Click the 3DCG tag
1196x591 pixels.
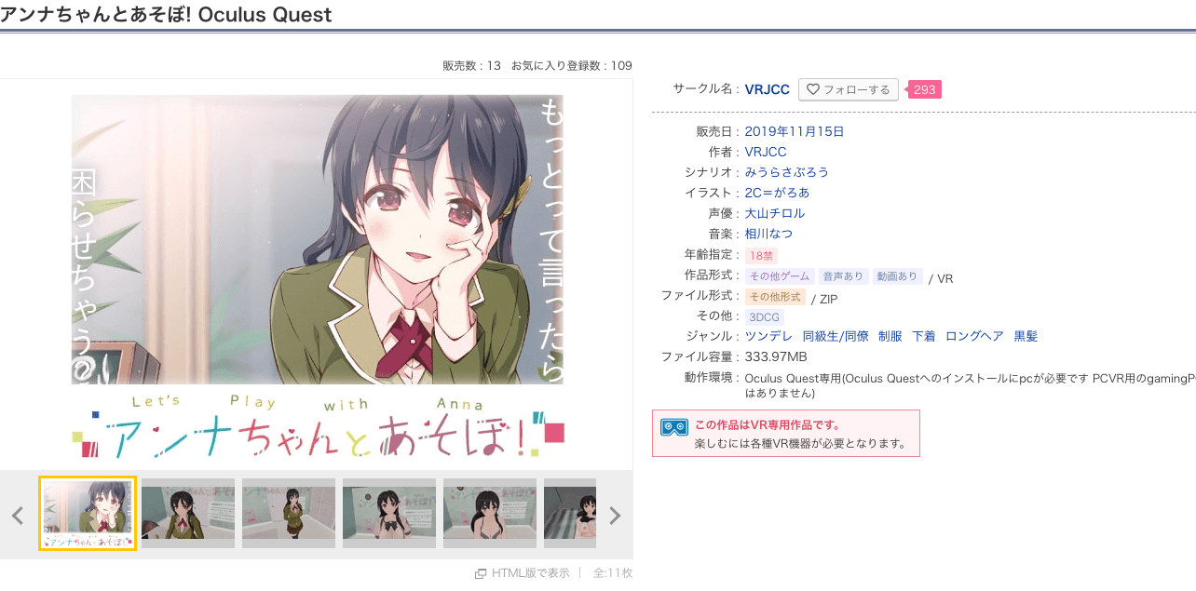click(x=765, y=317)
